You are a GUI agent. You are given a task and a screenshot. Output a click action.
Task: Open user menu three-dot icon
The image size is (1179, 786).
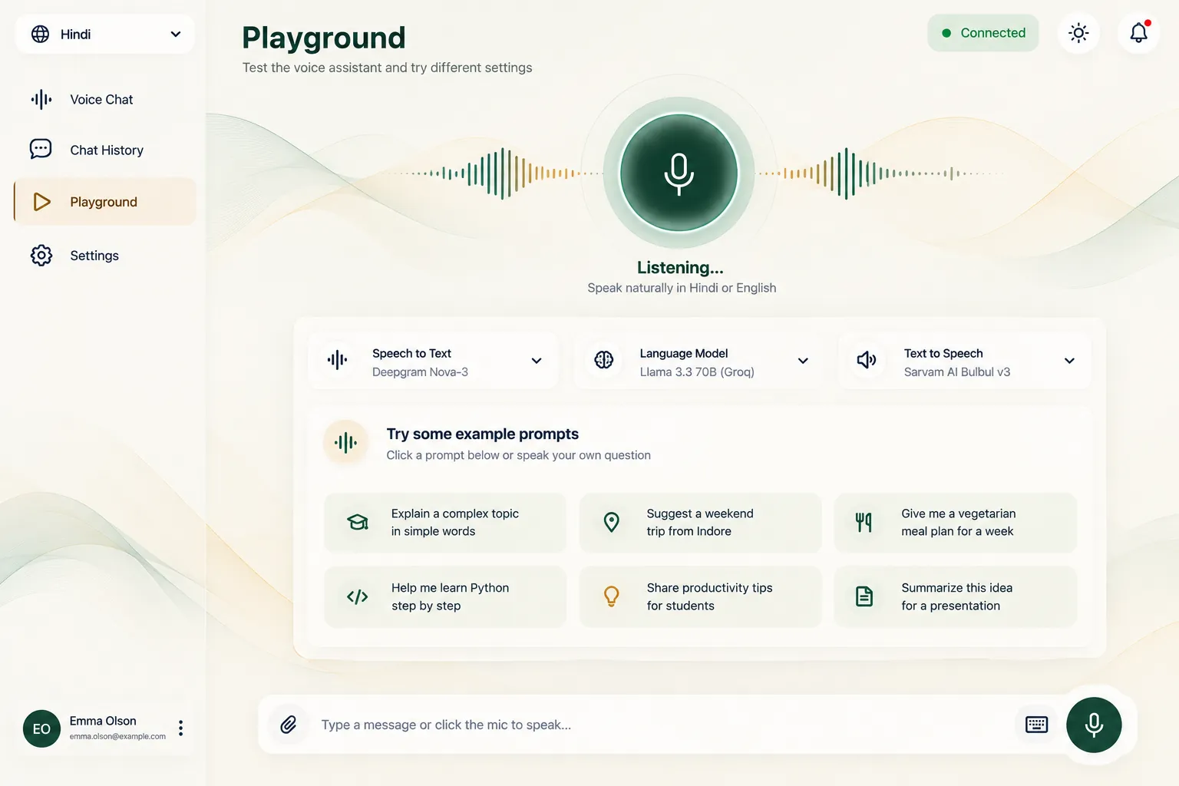click(x=180, y=728)
